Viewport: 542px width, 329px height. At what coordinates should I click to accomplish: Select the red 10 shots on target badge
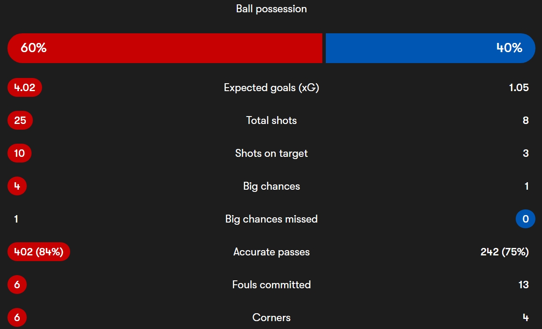tap(19, 153)
